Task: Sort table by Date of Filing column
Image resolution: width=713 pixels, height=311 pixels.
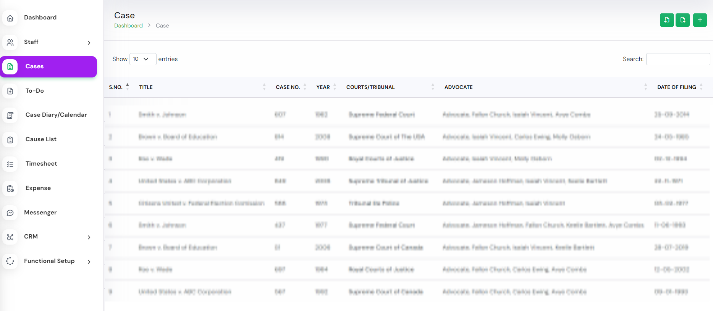Action: click(676, 87)
